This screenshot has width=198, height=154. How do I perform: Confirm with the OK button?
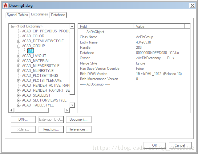pyautogui.click(x=155, y=145)
